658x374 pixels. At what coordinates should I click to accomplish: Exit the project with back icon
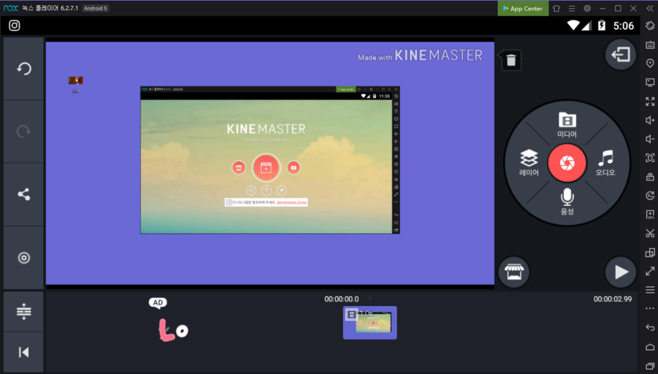pos(620,55)
